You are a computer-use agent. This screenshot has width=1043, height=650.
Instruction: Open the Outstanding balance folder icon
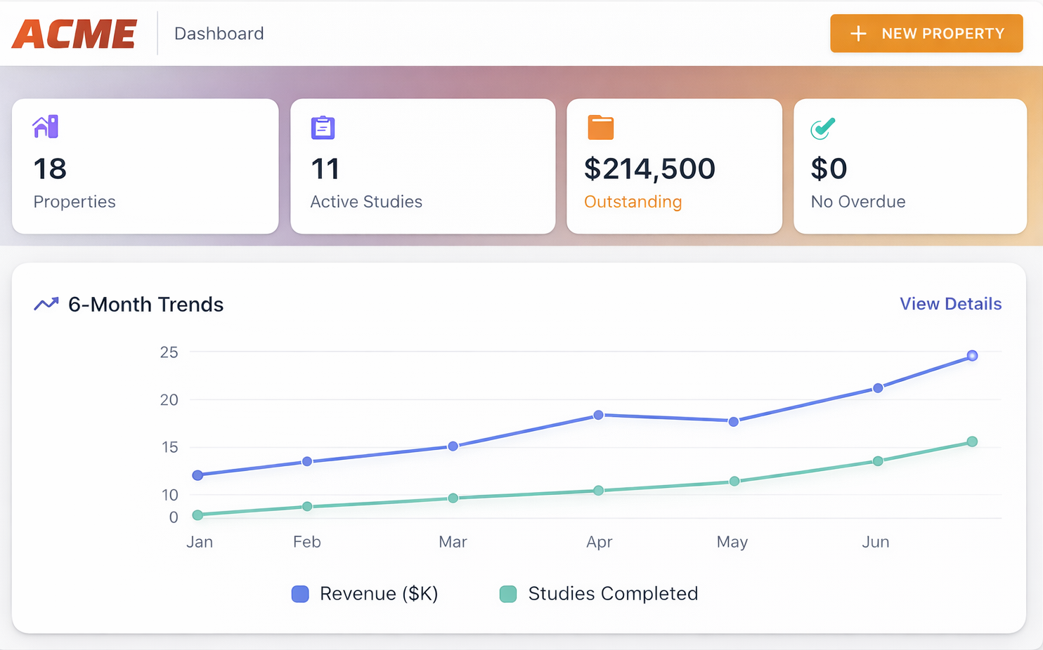point(599,128)
